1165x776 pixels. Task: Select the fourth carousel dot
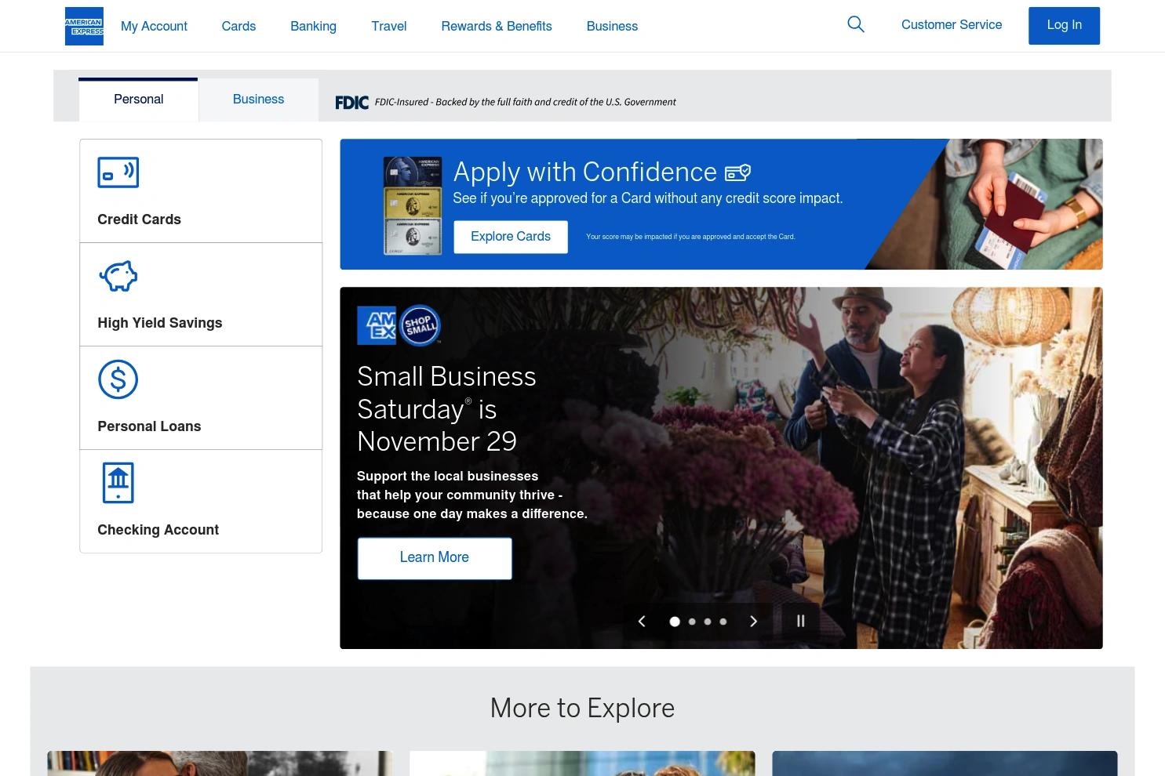coord(723,622)
